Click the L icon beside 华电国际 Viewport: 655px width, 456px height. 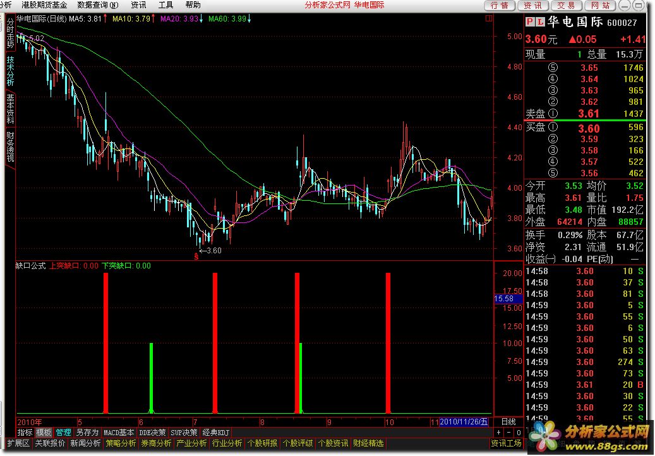point(540,22)
